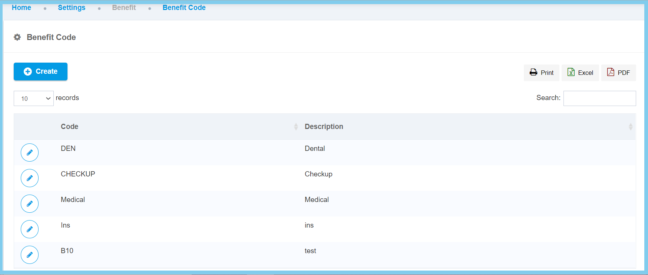Click the gear icon beside Benefit Code
648x275 pixels.
pyautogui.click(x=17, y=37)
